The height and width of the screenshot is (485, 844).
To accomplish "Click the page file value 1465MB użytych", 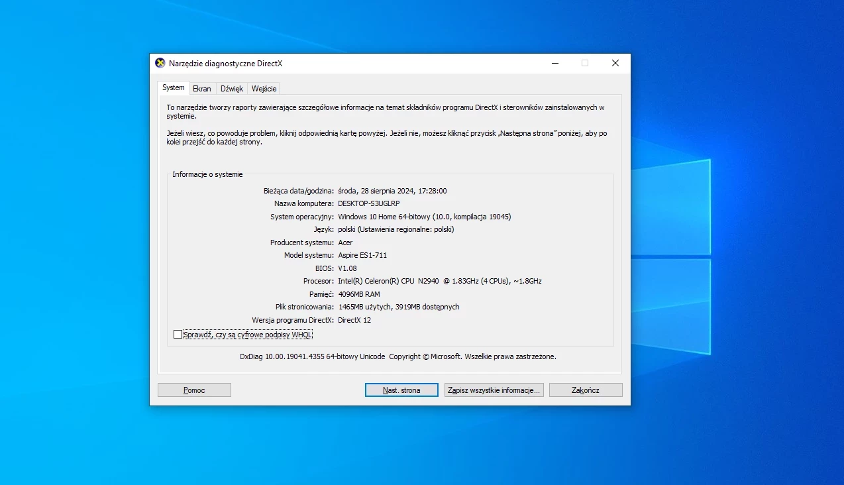I will click(x=399, y=307).
